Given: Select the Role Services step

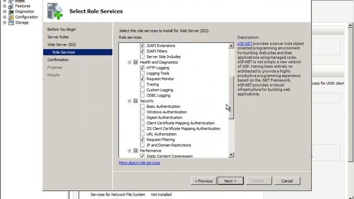Looking at the screenshot, I should pos(77,52).
